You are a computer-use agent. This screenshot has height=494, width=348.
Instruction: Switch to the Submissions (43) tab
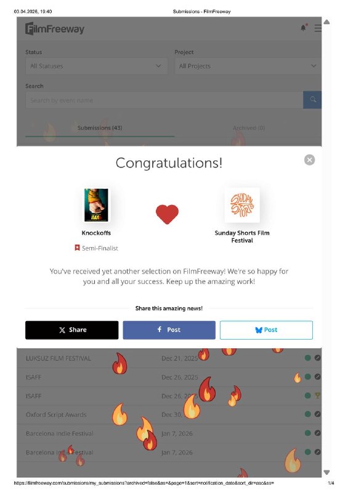click(x=100, y=128)
